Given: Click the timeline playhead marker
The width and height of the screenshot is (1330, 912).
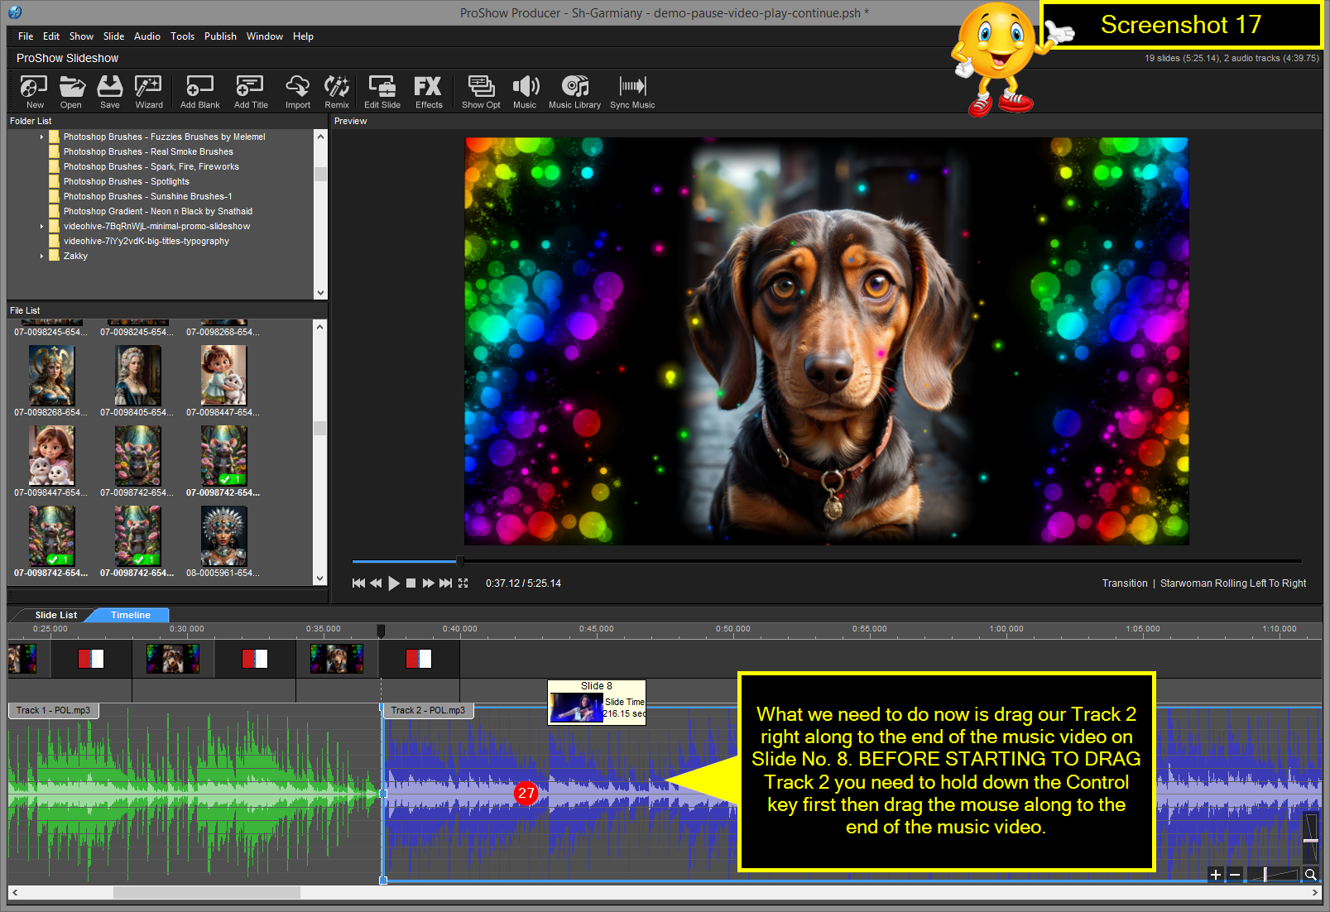Looking at the screenshot, I should (x=381, y=631).
